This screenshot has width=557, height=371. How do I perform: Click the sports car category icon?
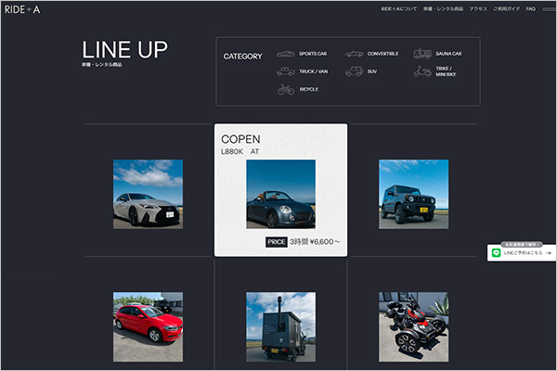pyautogui.click(x=285, y=54)
